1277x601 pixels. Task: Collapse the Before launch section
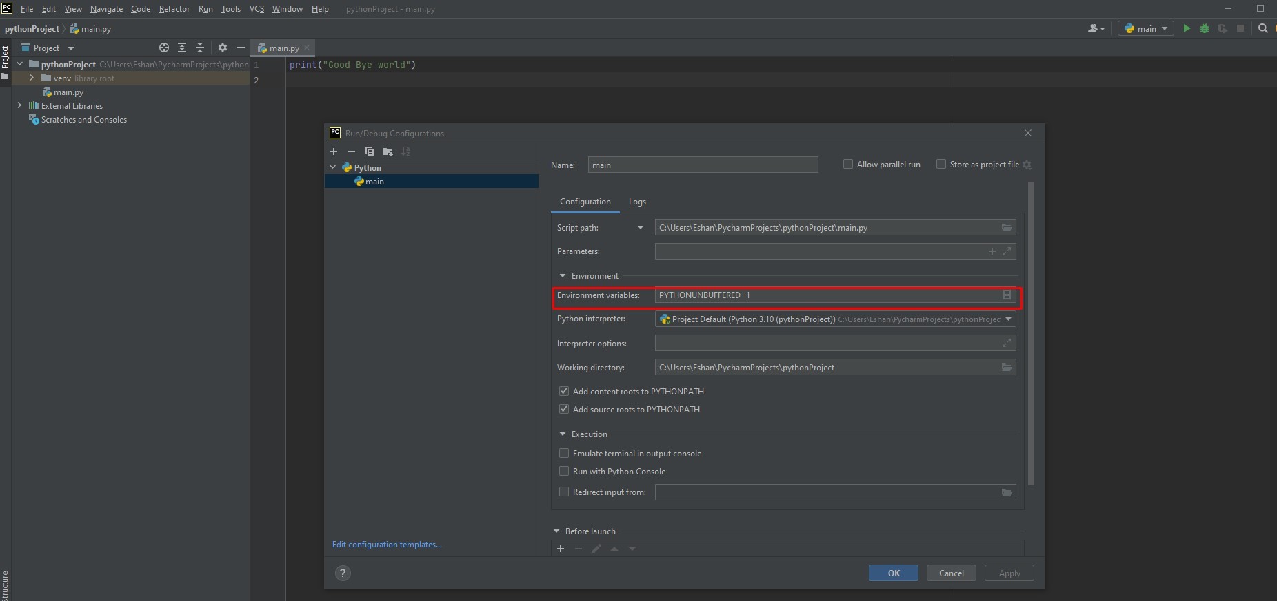point(556,531)
